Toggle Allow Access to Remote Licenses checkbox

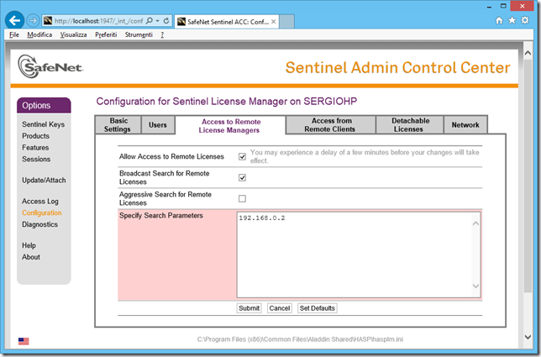(242, 156)
